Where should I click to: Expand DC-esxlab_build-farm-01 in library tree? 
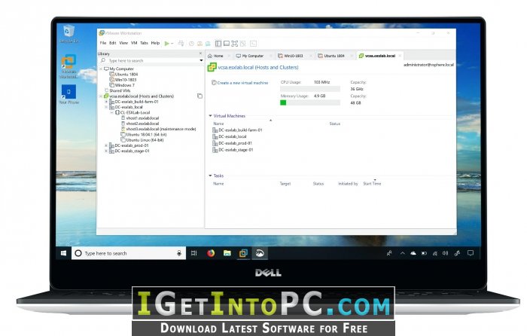pyautogui.click(x=106, y=102)
